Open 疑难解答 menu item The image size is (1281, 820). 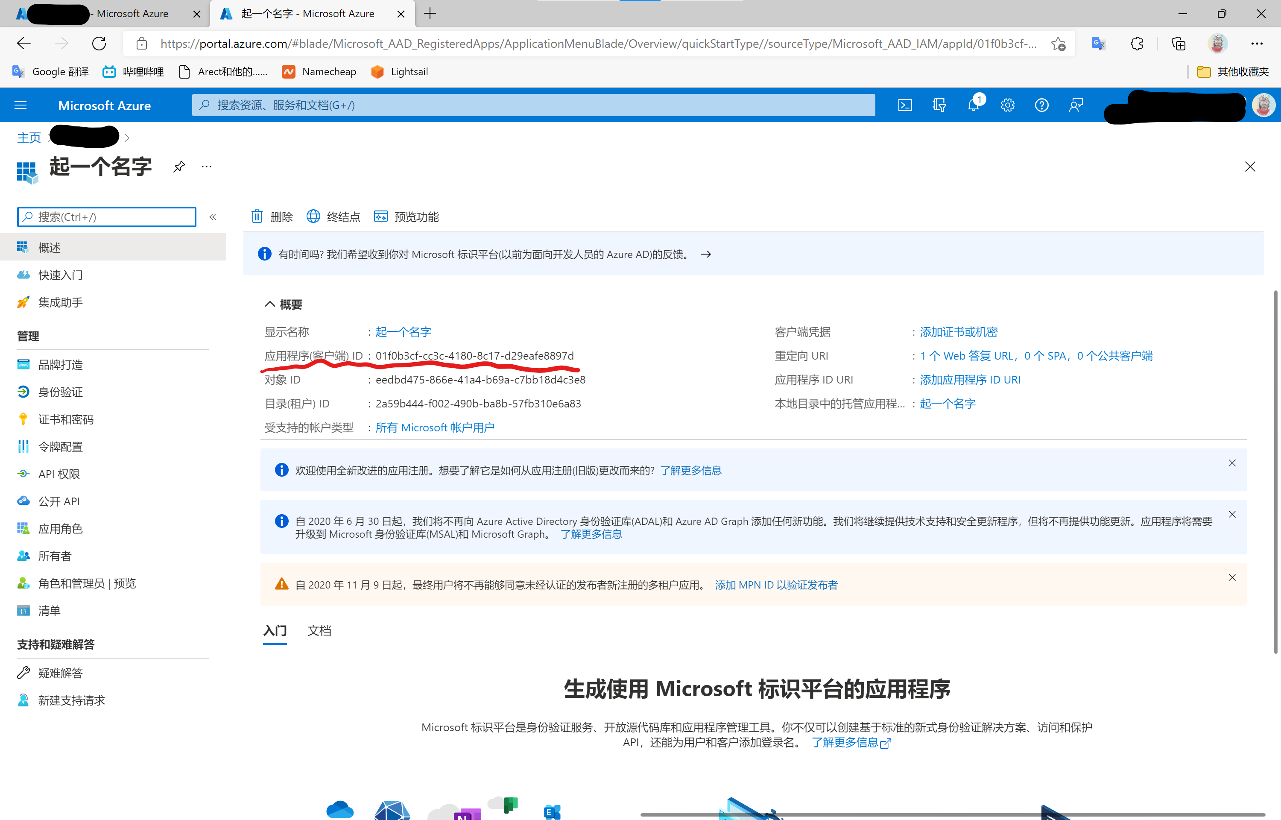point(113,673)
